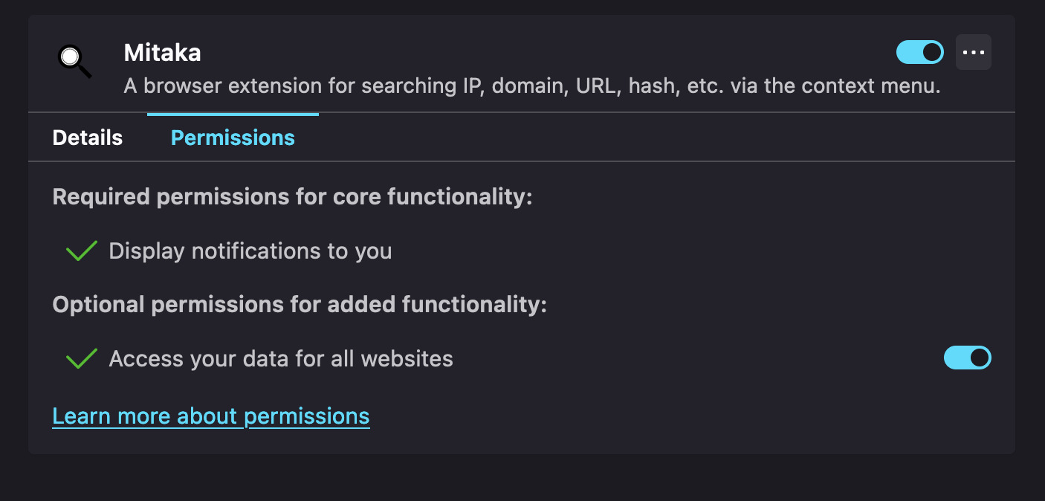Disable the Mitaka extension toggle
Viewport: 1045px width, 501px height.
click(919, 52)
